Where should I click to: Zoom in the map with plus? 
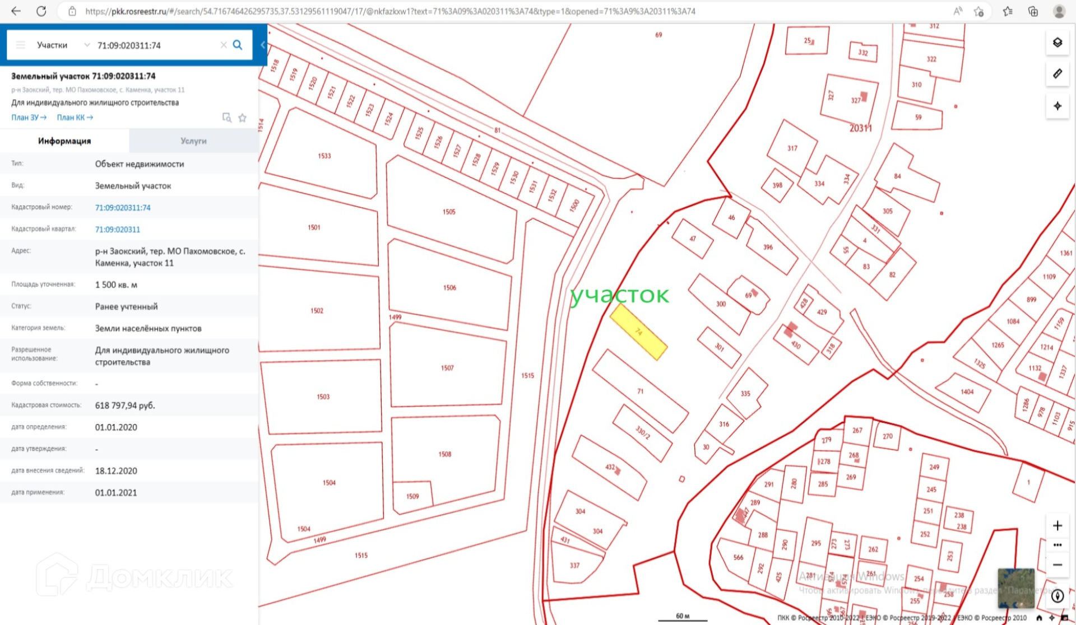coord(1057,525)
